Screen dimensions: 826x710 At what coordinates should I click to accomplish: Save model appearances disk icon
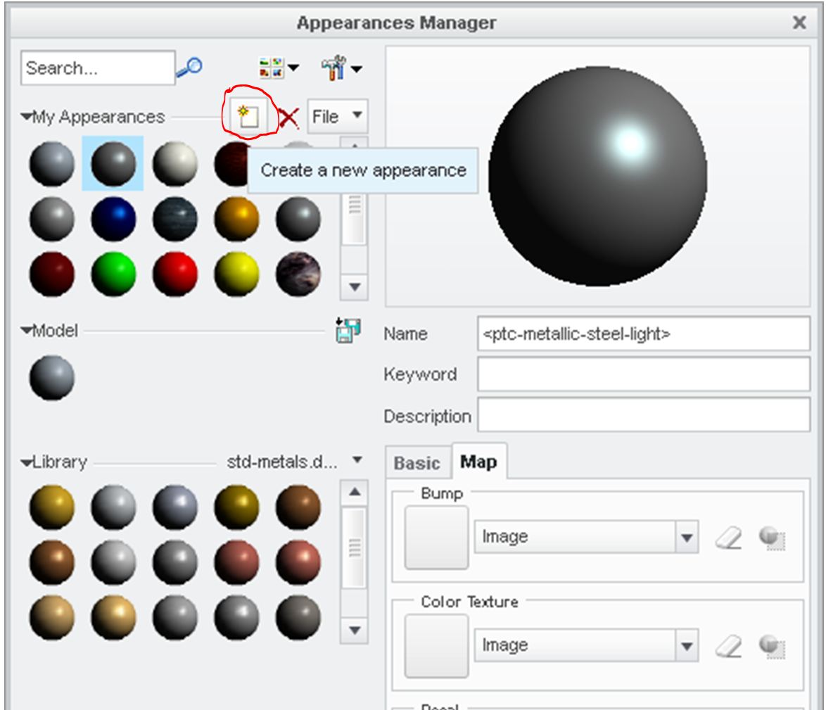click(348, 330)
